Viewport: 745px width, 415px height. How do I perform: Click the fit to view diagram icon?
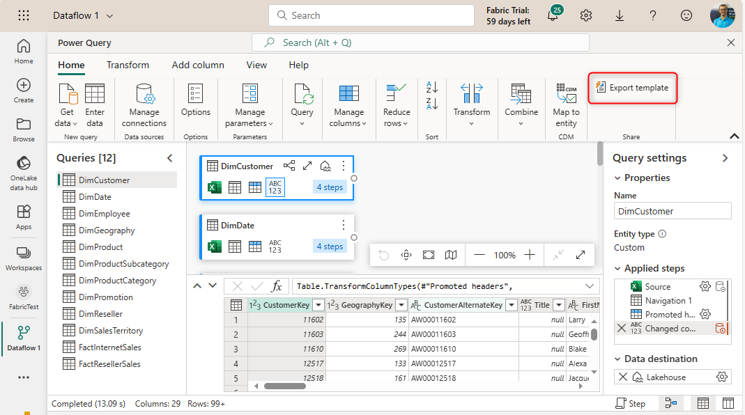(429, 255)
